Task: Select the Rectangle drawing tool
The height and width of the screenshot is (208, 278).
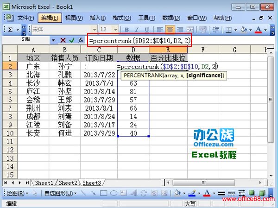Action: 103,193
